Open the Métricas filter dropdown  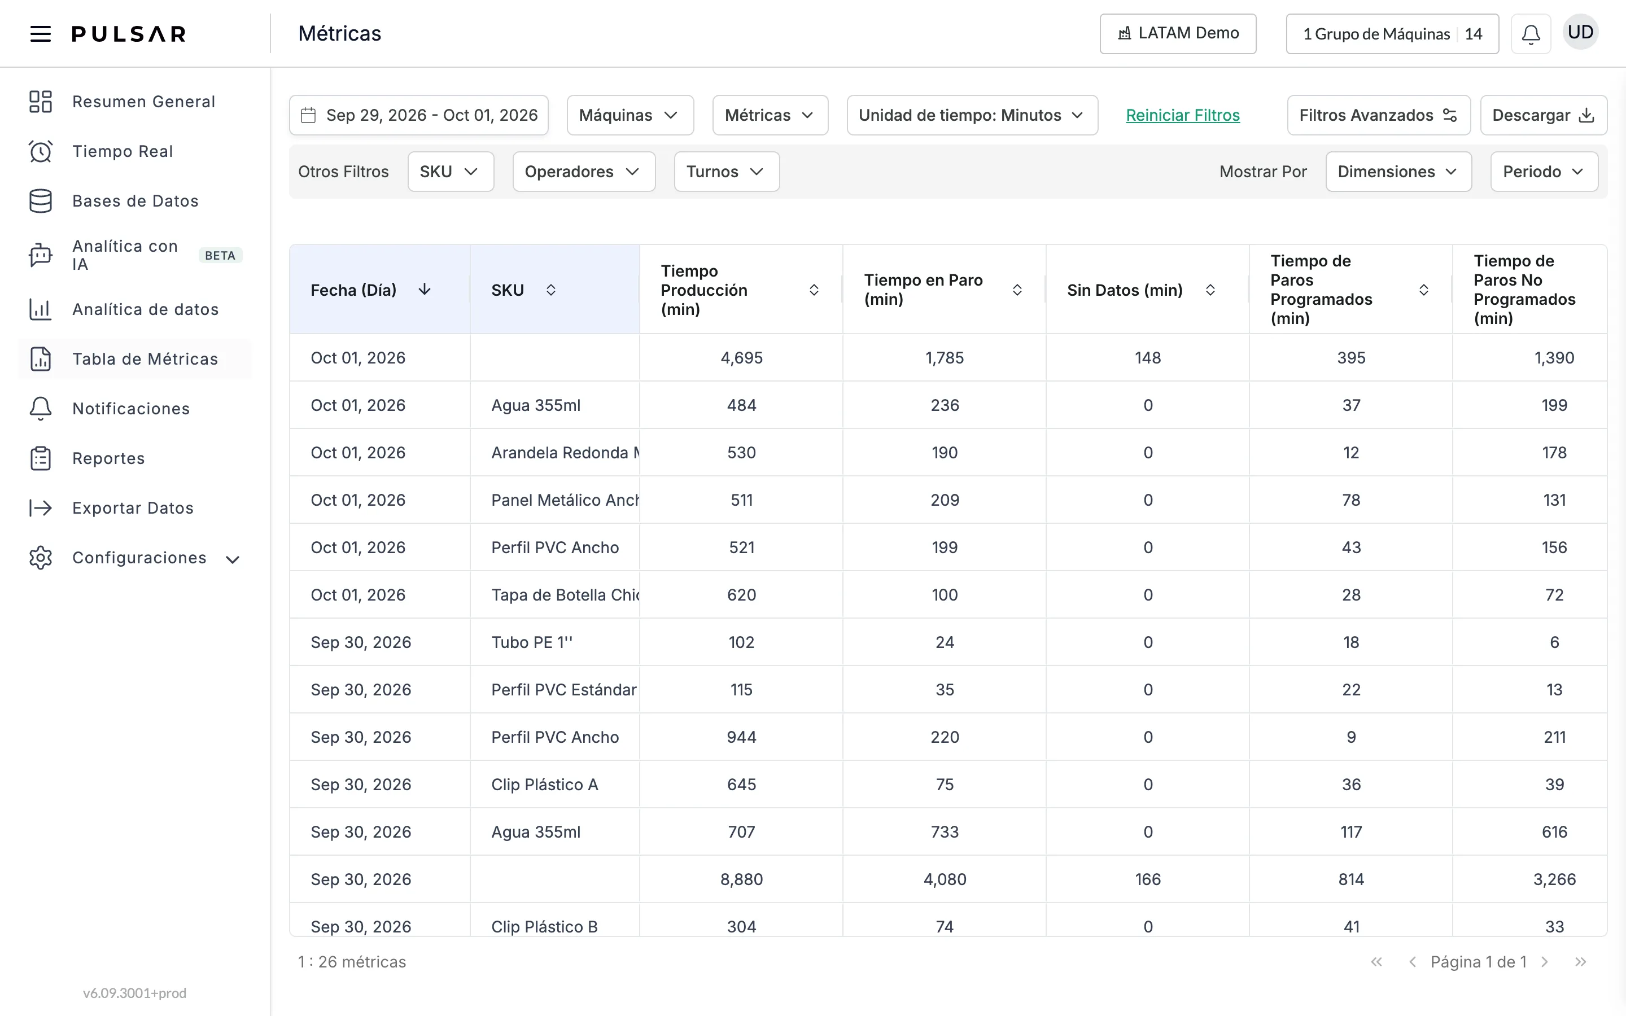pos(770,115)
